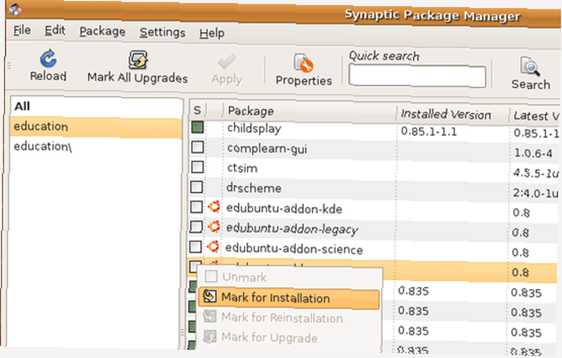Sort by the S status column header
Viewport: 562px width, 358px height.
(x=197, y=110)
